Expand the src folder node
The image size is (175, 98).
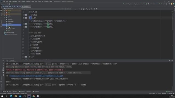click(x=5, y=18)
